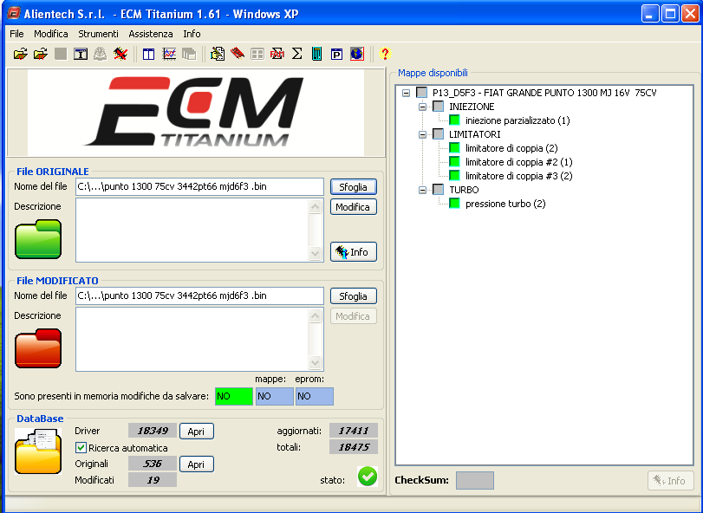Click the grey CheckSum value box
Viewport: 703px width, 513px height.
pos(475,480)
